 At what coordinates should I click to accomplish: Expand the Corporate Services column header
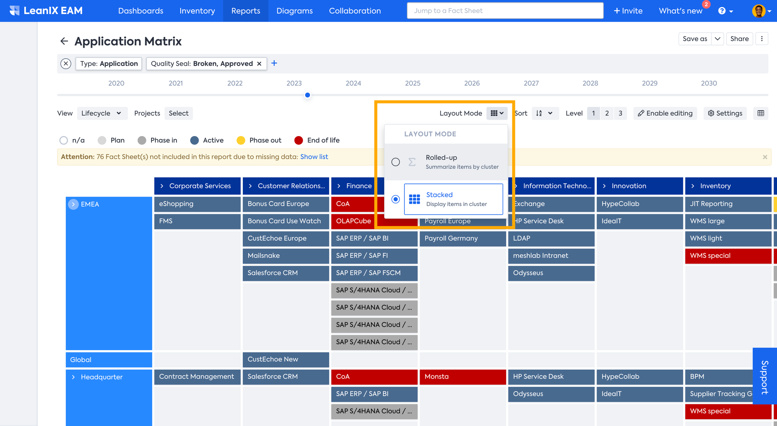pos(162,186)
